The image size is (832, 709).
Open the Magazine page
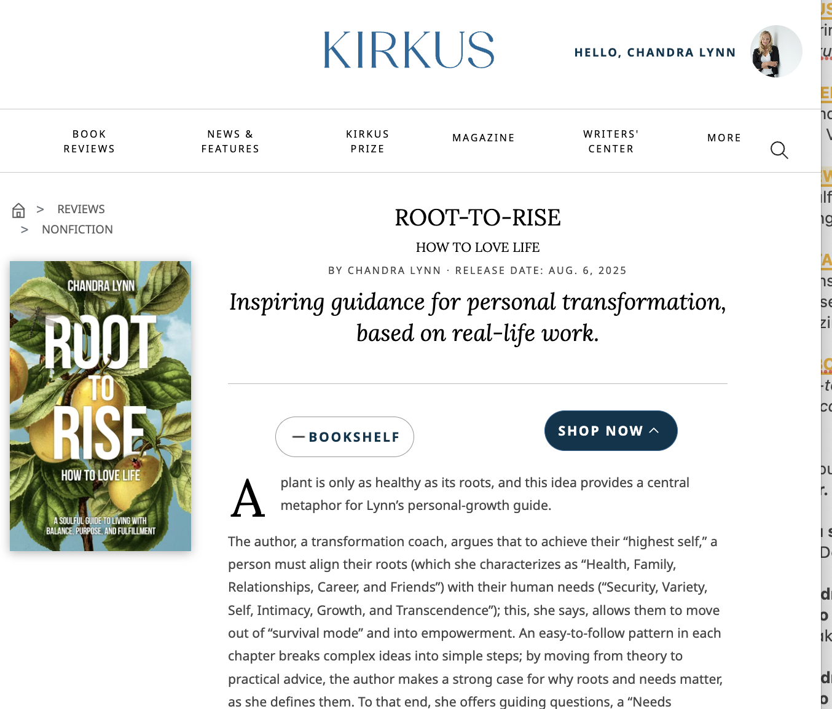pos(484,138)
